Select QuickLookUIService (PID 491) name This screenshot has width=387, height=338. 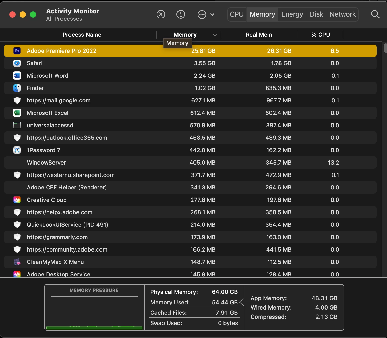tap(67, 225)
